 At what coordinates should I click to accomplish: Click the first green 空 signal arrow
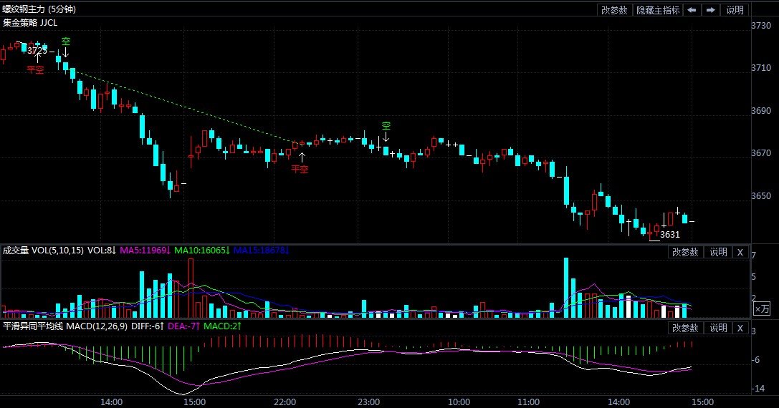[x=66, y=47]
